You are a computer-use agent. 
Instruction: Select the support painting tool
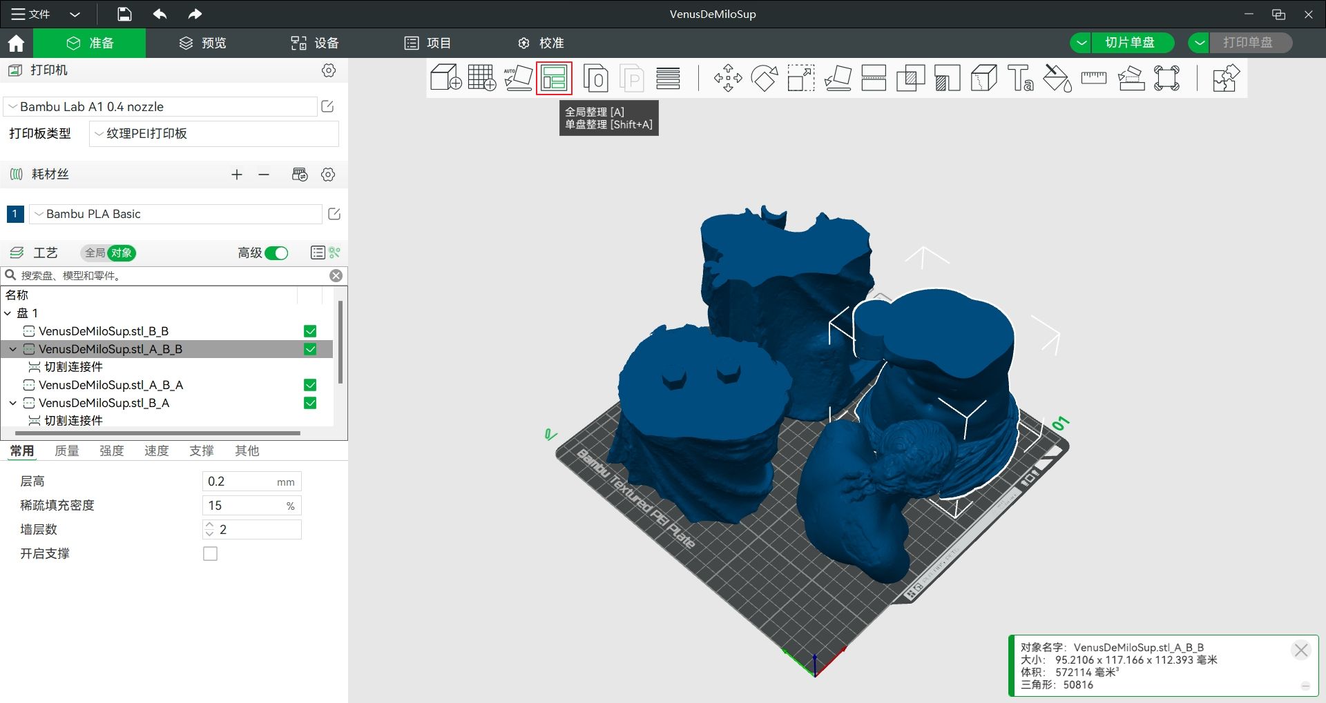[948, 78]
